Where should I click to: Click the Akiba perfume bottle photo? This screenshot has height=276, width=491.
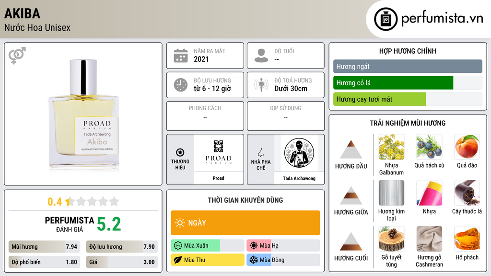tap(83, 115)
